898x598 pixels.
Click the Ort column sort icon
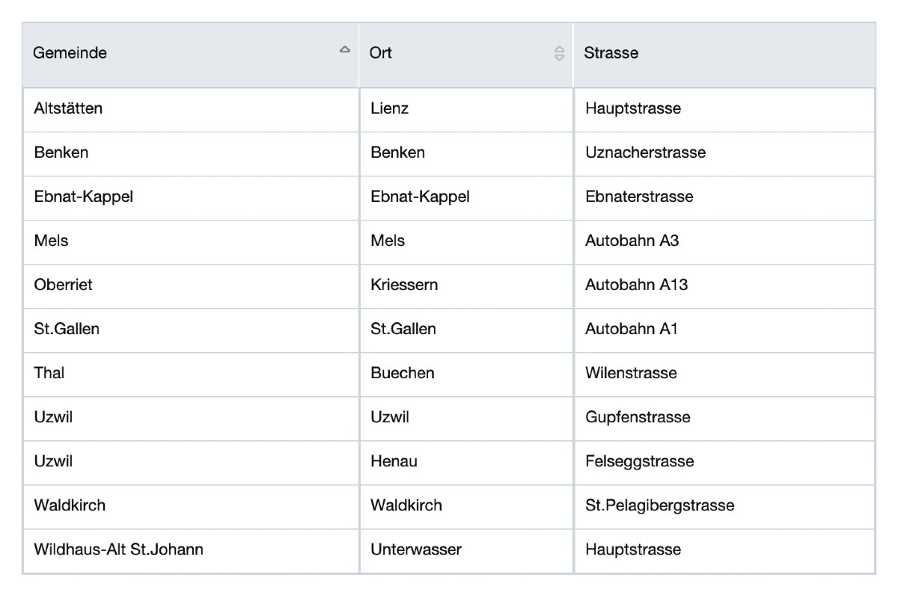(x=559, y=53)
